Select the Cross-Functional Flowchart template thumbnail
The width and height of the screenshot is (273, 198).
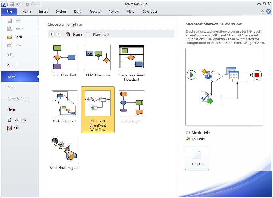coord(132,57)
